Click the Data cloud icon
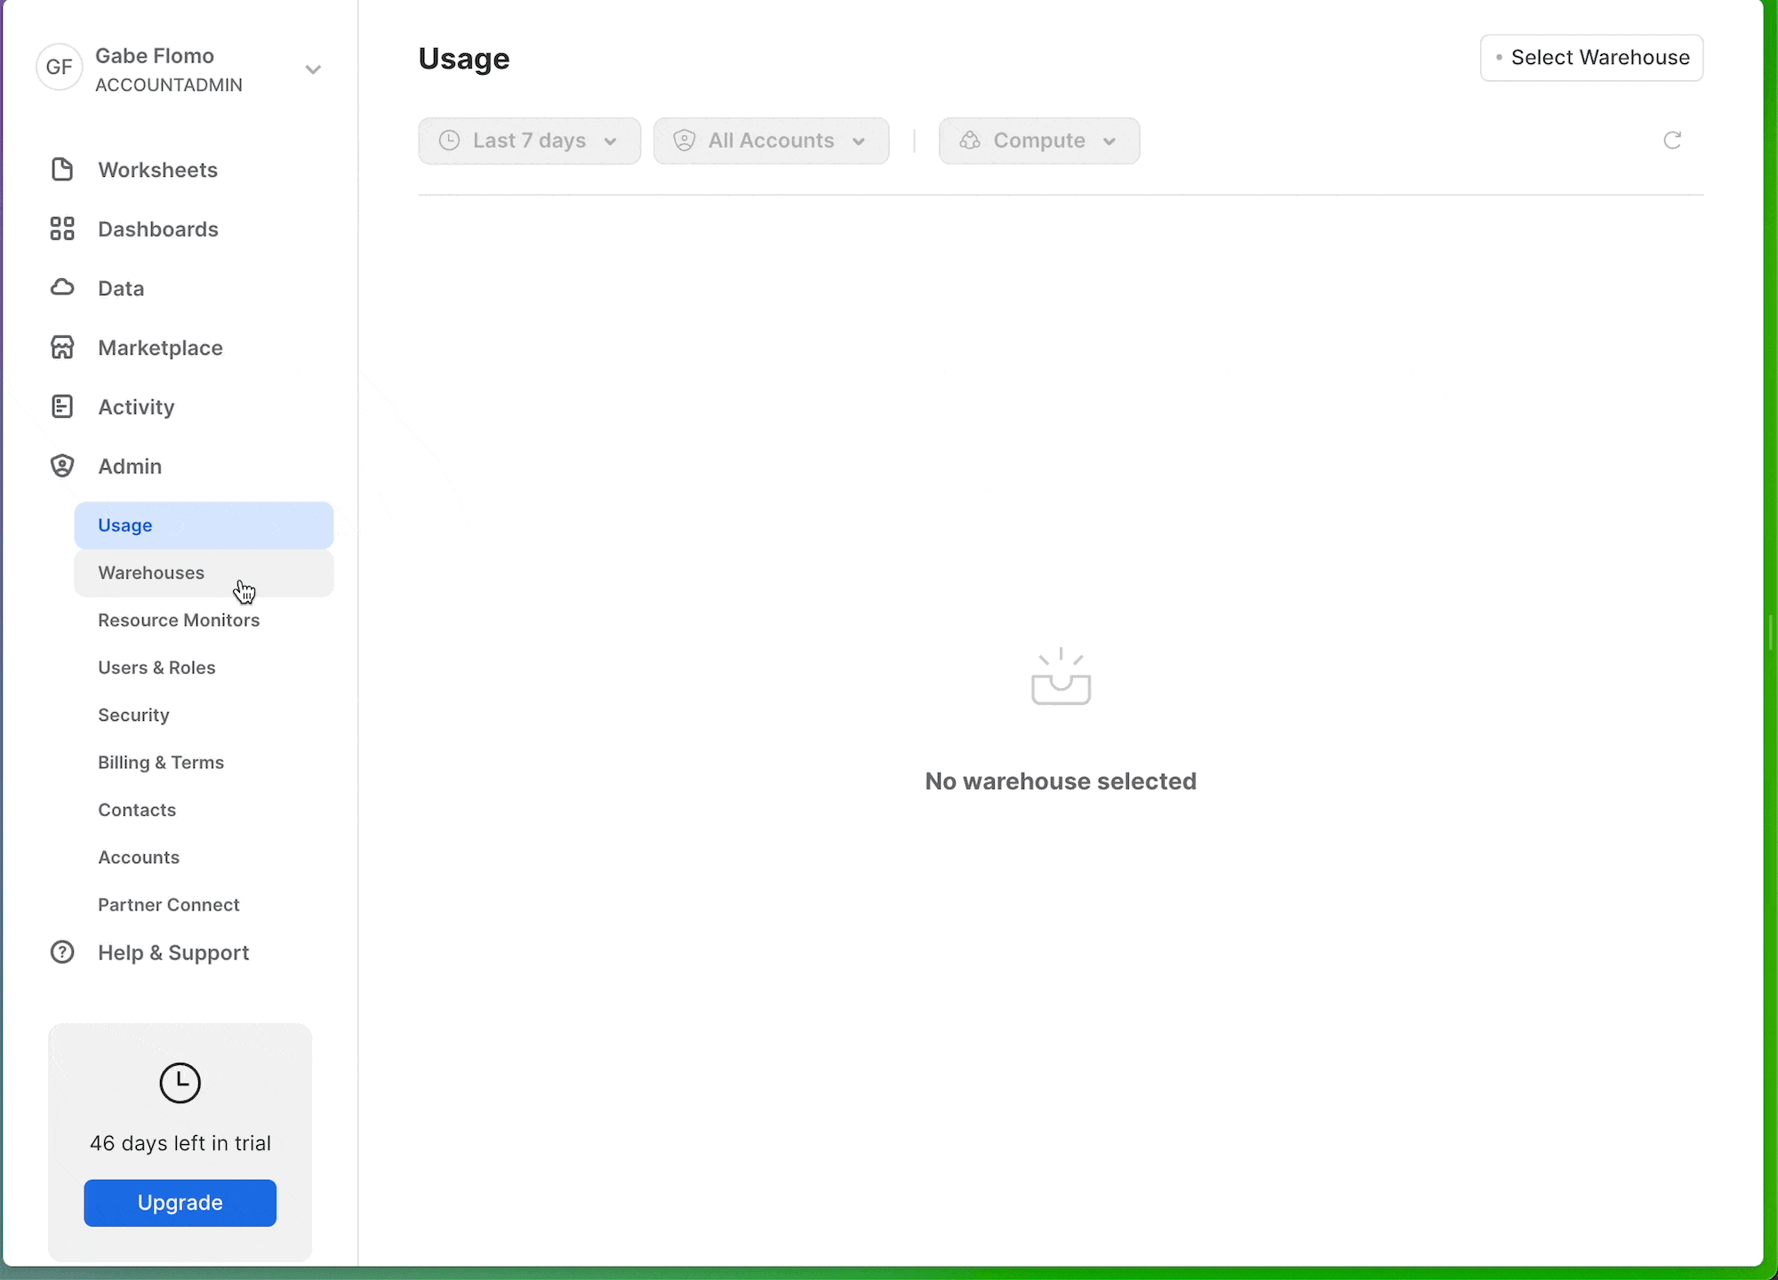 (x=62, y=288)
